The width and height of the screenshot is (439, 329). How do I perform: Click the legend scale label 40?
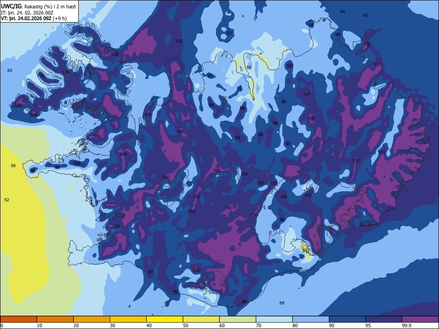pos(149,325)
